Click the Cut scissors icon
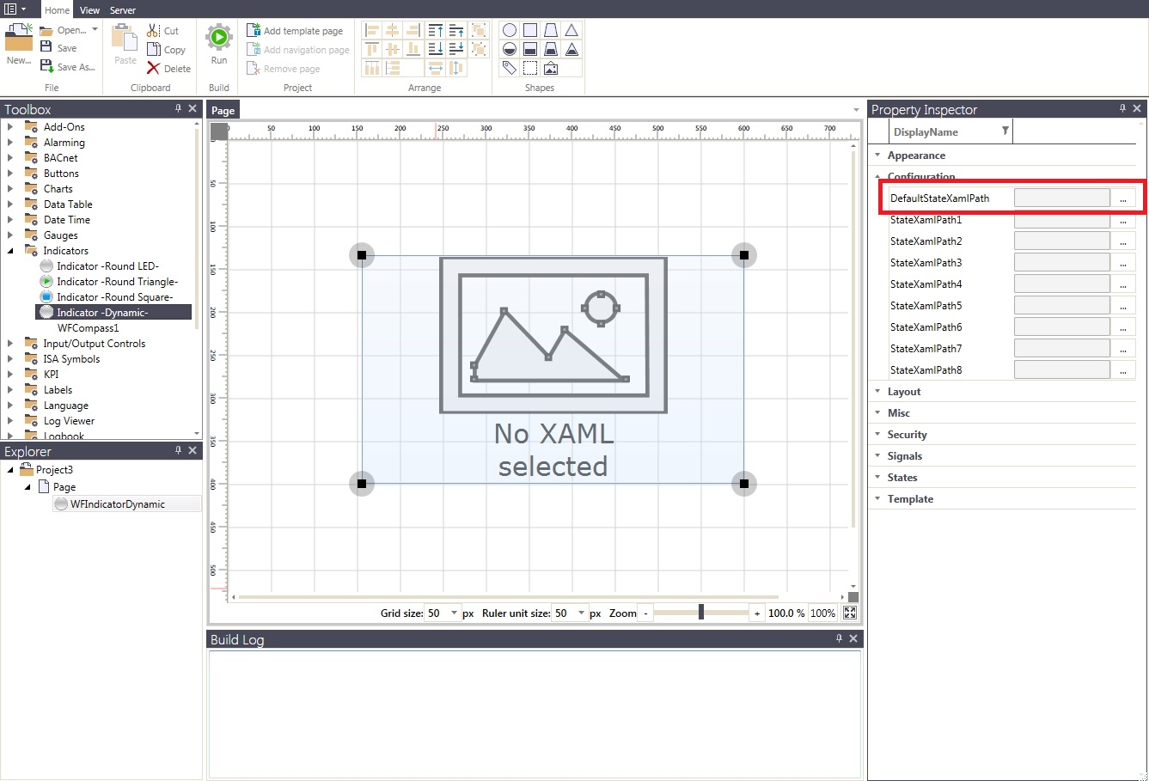1149x781 pixels. click(154, 30)
